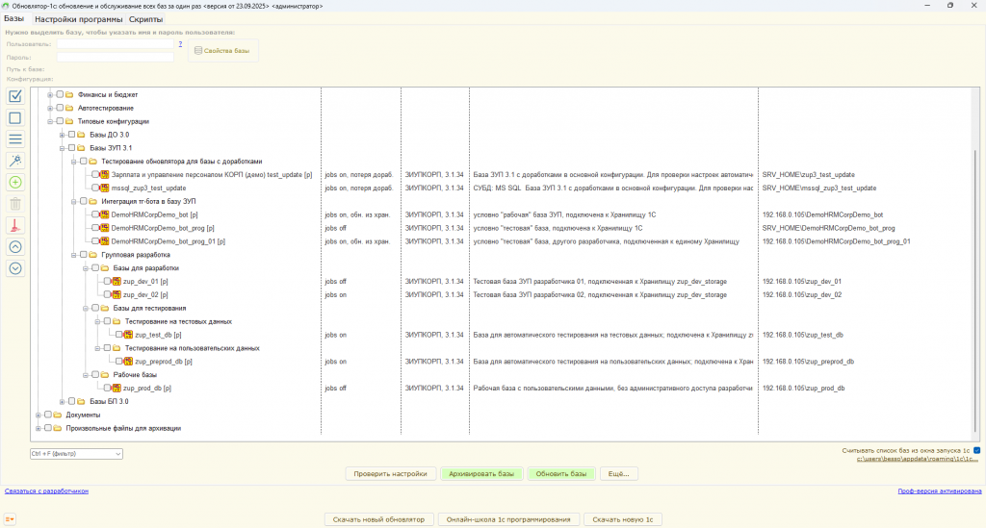
Task: Open the Проф-версия активирована link
Action: [x=940, y=490]
